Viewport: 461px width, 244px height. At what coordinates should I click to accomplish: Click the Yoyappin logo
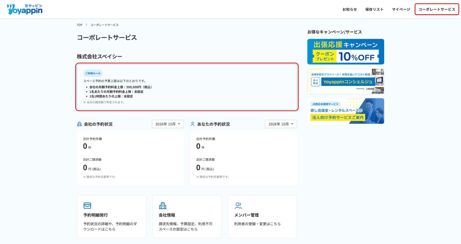[x=24, y=9]
